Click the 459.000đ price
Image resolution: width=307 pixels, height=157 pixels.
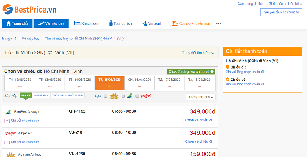click(203, 154)
